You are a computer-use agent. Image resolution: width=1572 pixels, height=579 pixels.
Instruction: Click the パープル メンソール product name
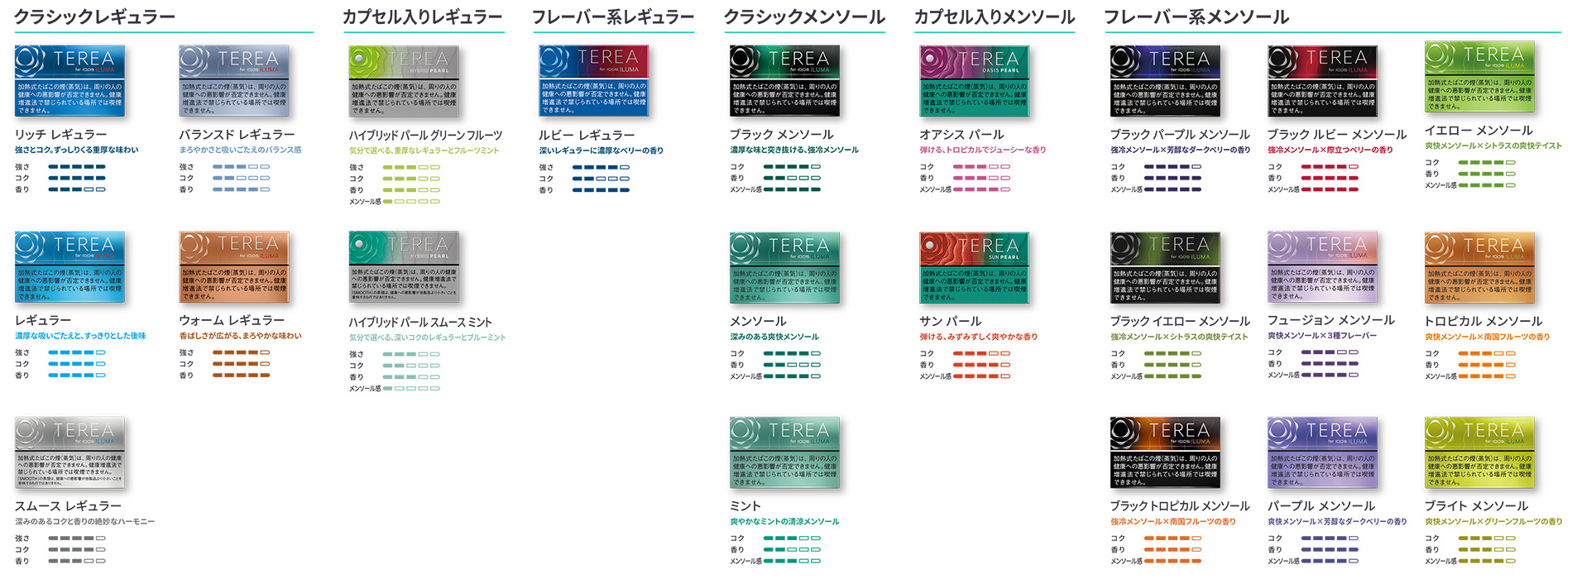tap(1320, 505)
